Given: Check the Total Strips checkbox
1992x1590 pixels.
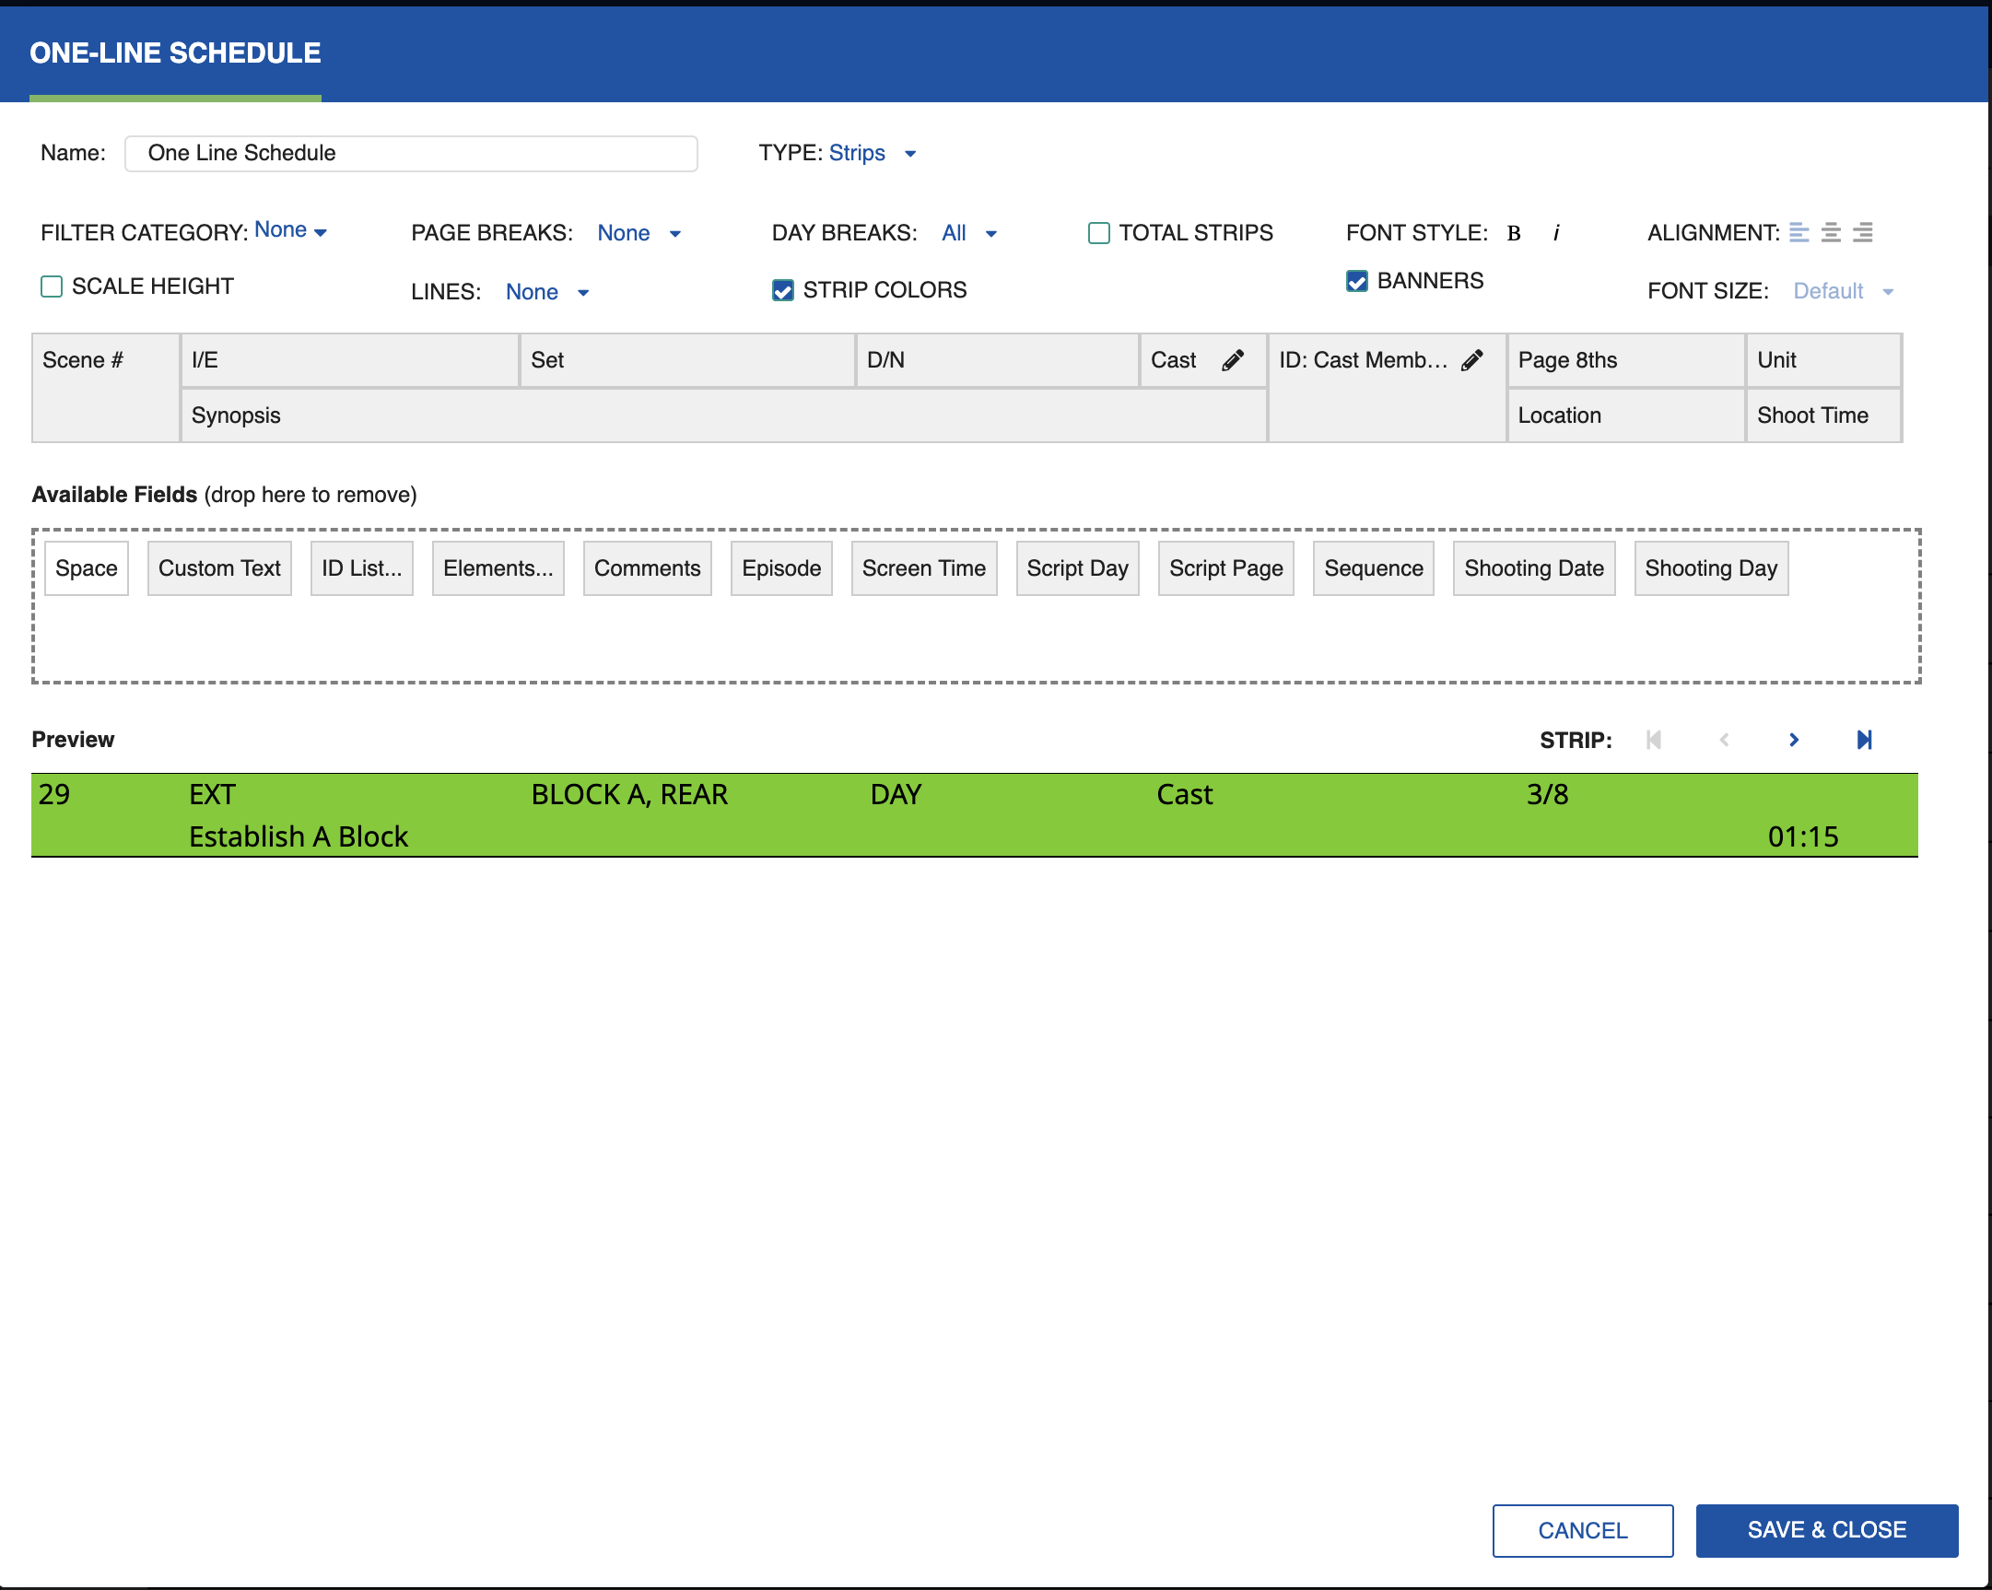Looking at the screenshot, I should coord(1098,233).
